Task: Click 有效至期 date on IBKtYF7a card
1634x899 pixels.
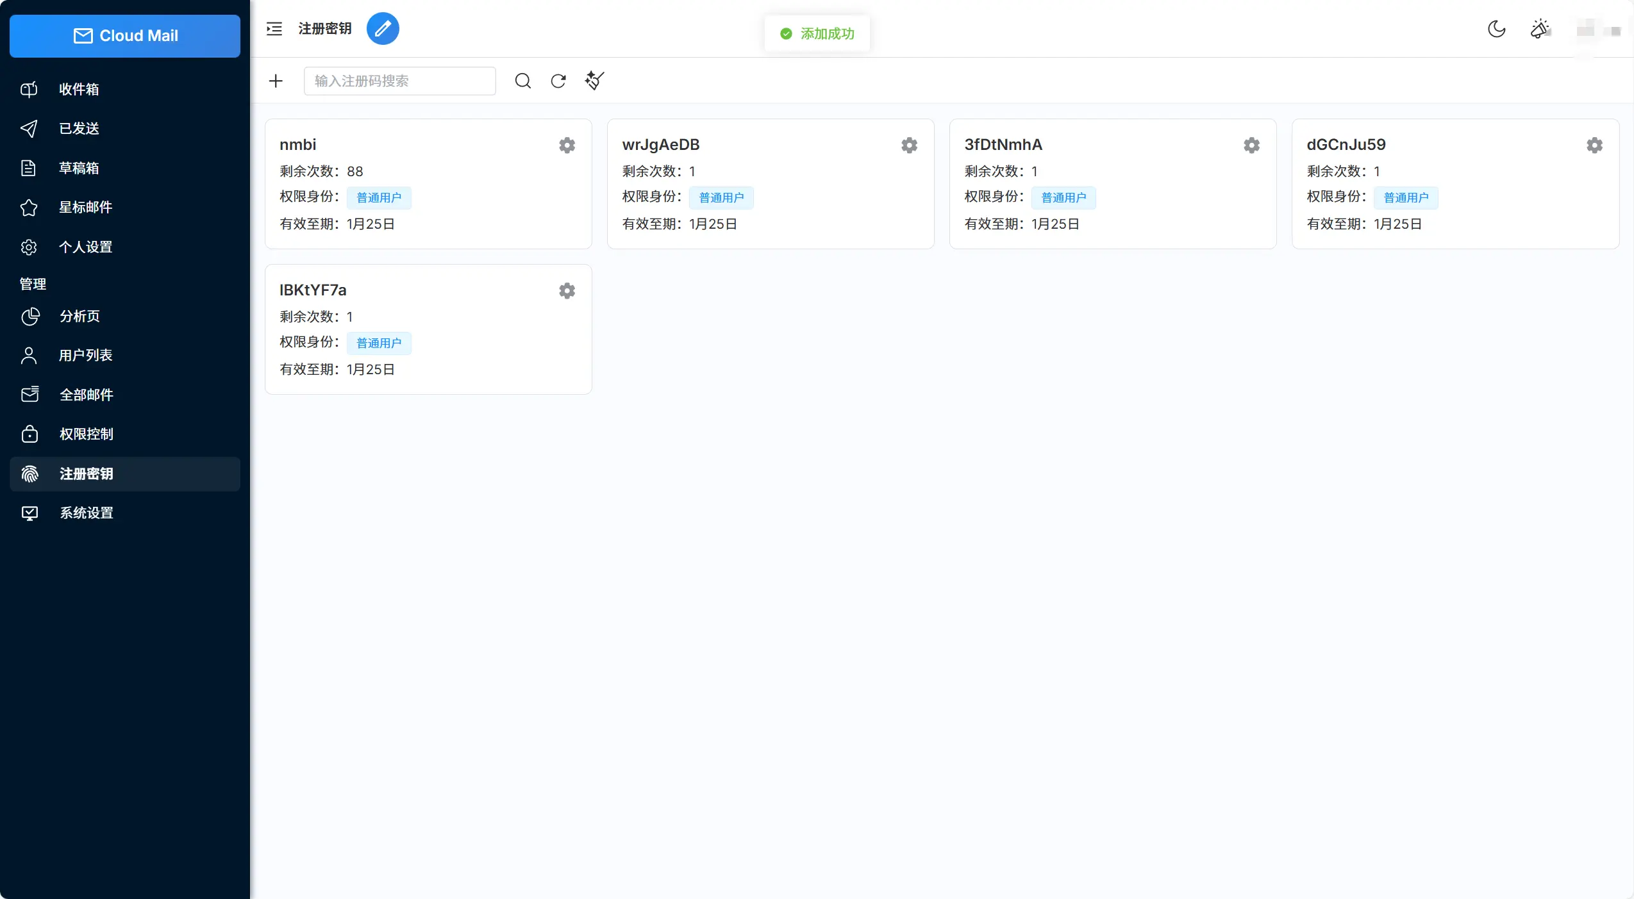Action: 337,370
